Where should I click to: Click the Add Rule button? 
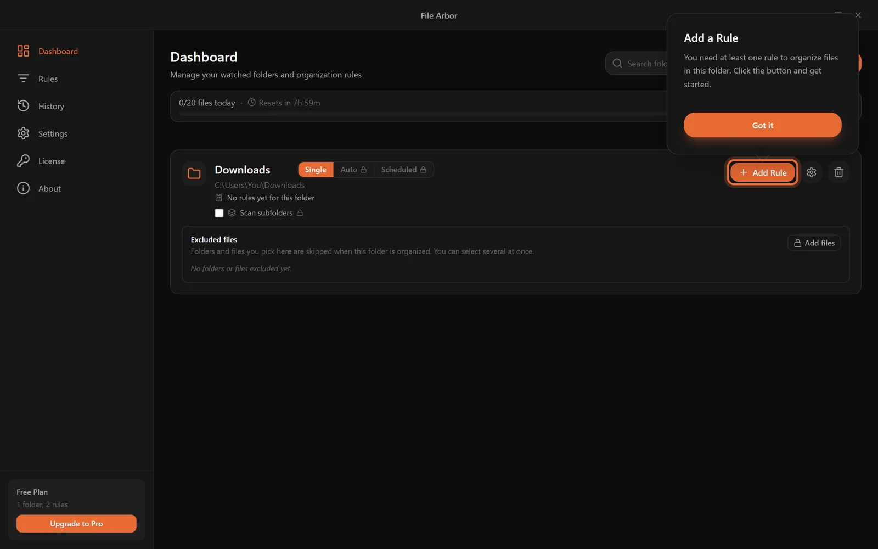pos(763,172)
